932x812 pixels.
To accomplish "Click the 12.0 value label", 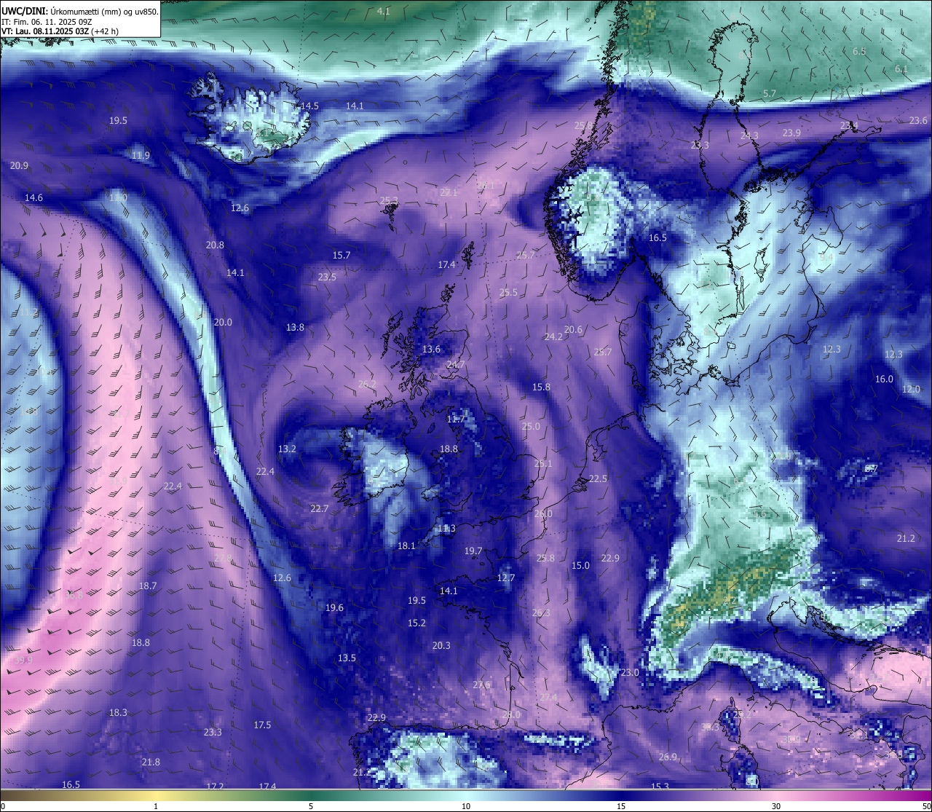I will [911, 390].
